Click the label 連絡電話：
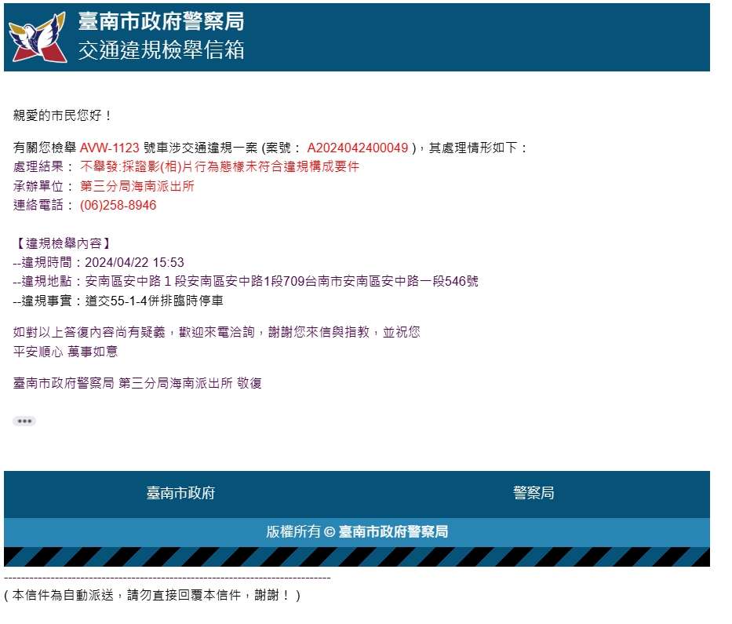Viewport: 732px width, 624px height. [x=43, y=205]
